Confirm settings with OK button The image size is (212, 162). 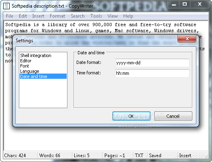[x=131, y=116]
